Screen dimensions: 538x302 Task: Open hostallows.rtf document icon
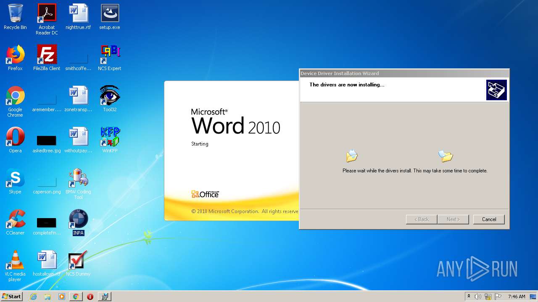[47, 263]
